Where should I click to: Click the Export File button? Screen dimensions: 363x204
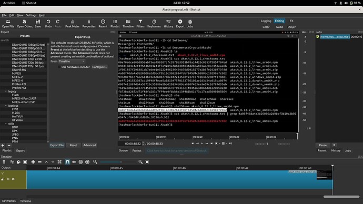(x=57, y=145)
